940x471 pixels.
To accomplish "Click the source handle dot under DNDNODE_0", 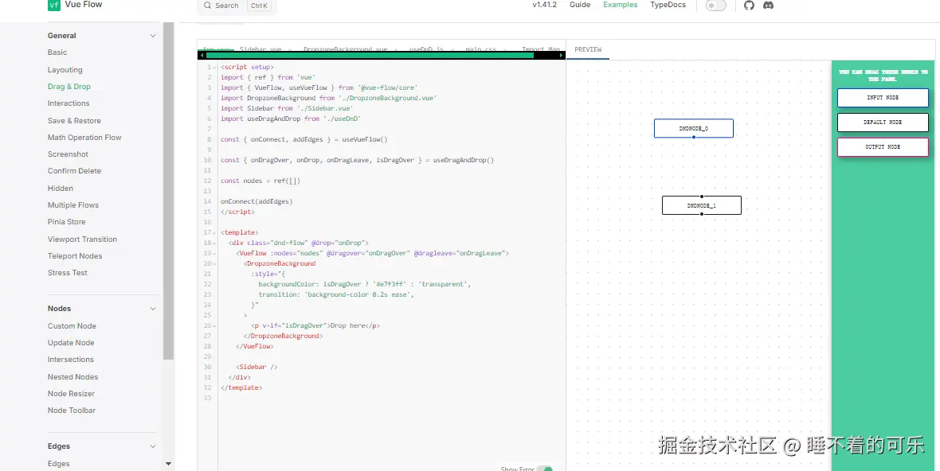I will [x=694, y=137].
